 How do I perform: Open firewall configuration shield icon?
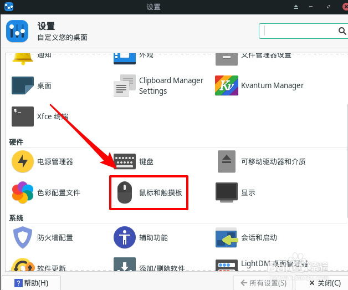23,237
